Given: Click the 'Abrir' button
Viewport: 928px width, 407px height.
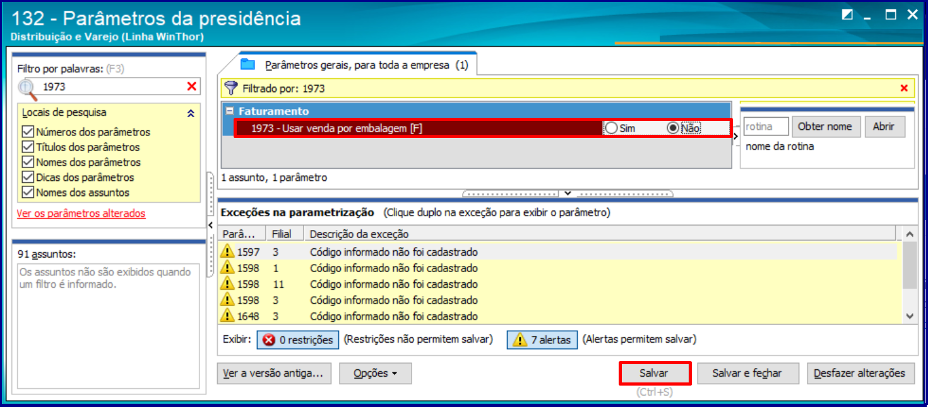Looking at the screenshot, I should 884,127.
